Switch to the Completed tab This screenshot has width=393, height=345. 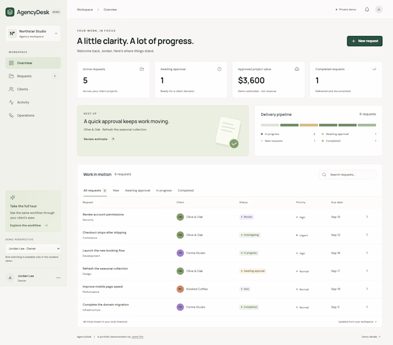186,190
